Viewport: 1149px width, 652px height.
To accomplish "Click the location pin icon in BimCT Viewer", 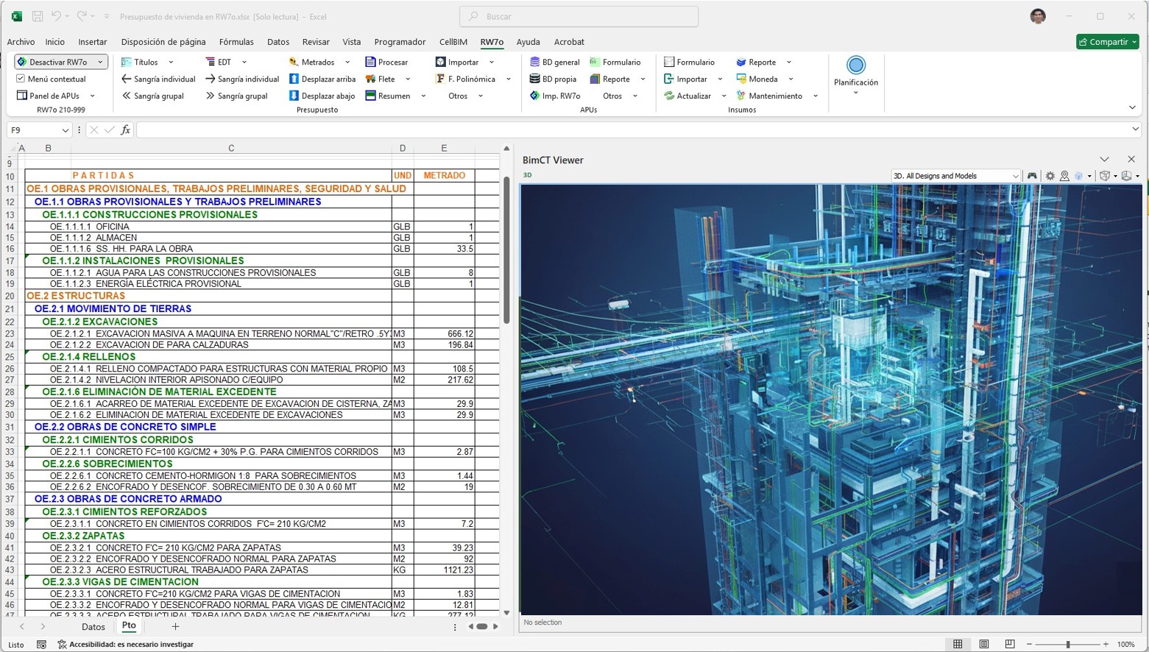I will pos(1064,176).
